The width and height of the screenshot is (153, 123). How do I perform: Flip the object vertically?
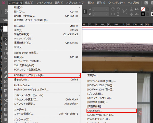118,14
